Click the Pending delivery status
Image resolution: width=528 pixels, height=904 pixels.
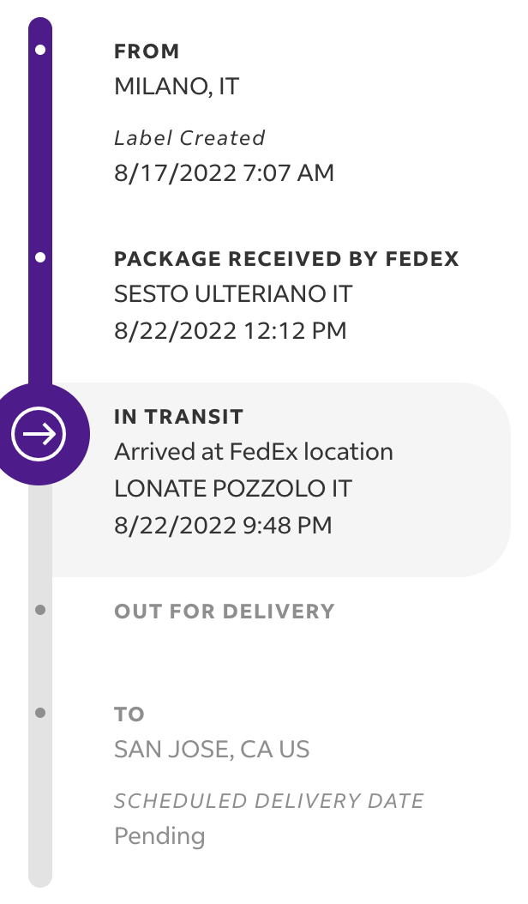pyautogui.click(x=159, y=836)
